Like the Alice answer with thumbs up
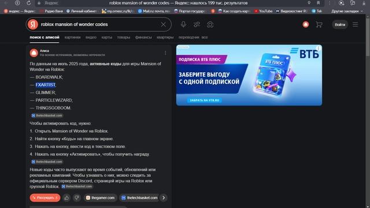Image resolution: width=370 pixels, height=208 pixels. pyautogui.click(x=66, y=198)
